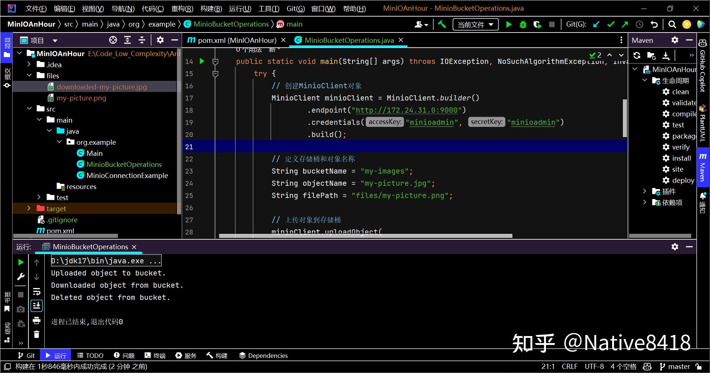710x373 pixels.
Task: Open the 重构(R) menu
Action: pyautogui.click(x=182, y=8)
